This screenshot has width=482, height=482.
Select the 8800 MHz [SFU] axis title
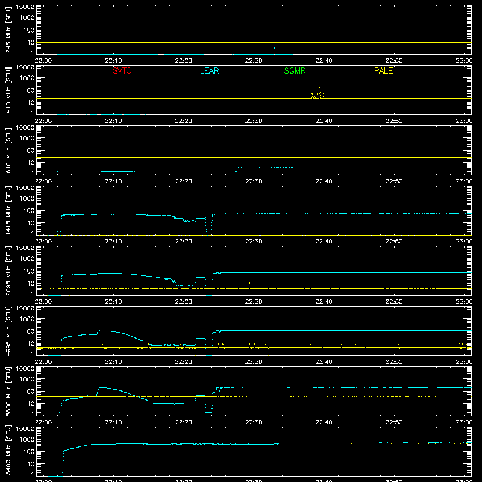click(x=8, y=392)
